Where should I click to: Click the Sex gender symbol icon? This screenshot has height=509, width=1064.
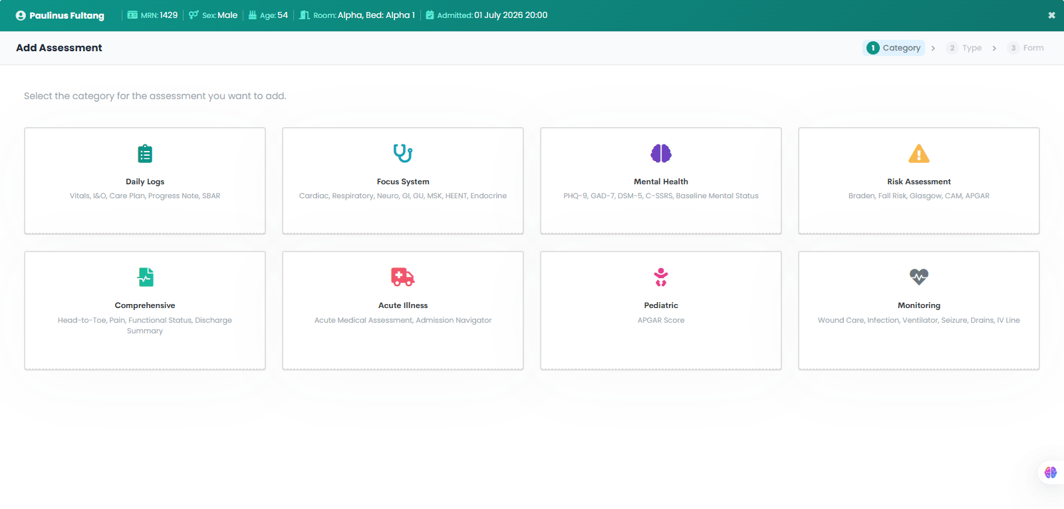194,15
